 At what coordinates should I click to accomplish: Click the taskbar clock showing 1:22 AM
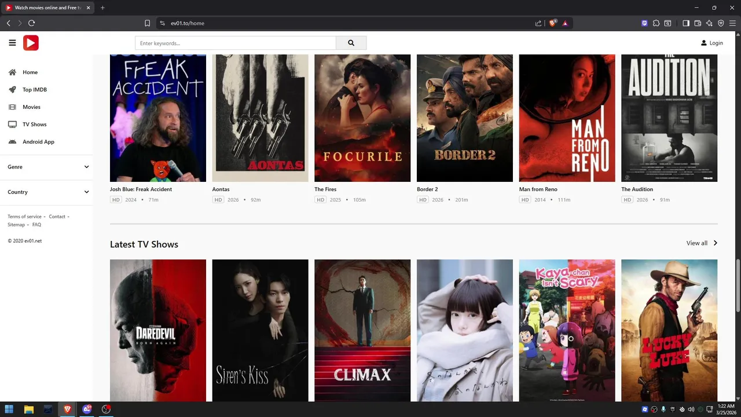[726, 409]
